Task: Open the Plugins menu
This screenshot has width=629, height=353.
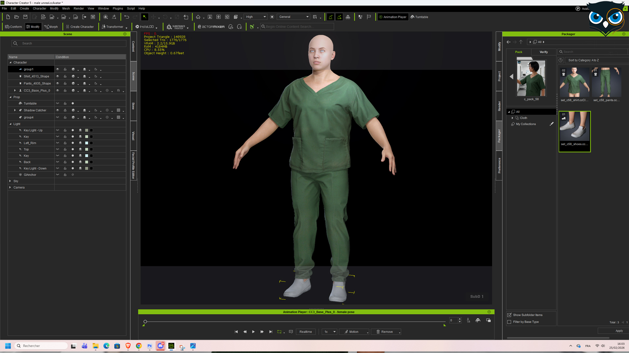Action: 118,8
